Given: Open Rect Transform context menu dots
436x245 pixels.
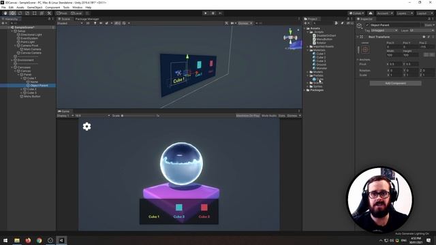Looking at the screenshot, I should click(x=433, y=37).
